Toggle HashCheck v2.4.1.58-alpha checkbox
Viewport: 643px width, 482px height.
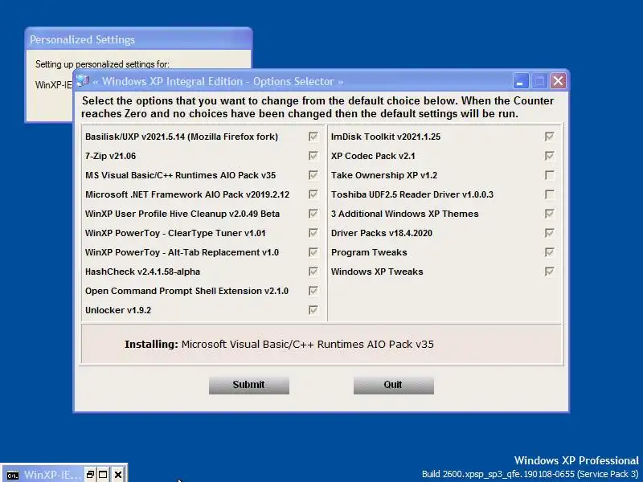tap(313, 272)
